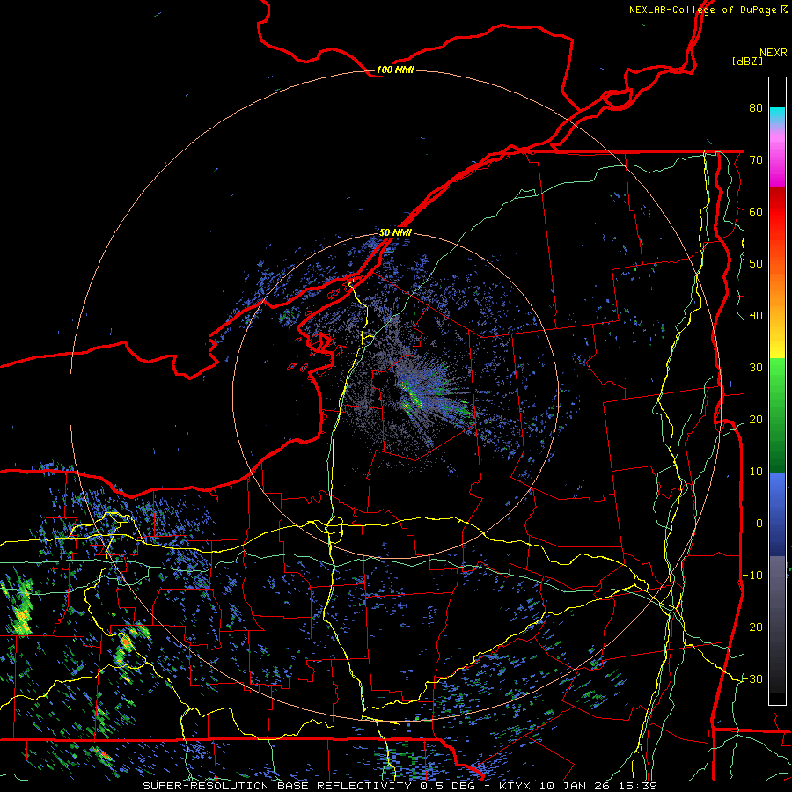The height and width of the screenshot is (792, 792).
Task: Click the cyan segment of the reflectivity color bar
Action: point(777,115)
